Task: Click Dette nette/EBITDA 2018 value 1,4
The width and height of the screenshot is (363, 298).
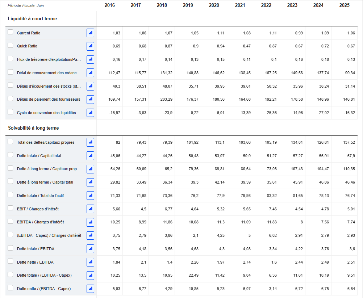Action: coord(170,262)
